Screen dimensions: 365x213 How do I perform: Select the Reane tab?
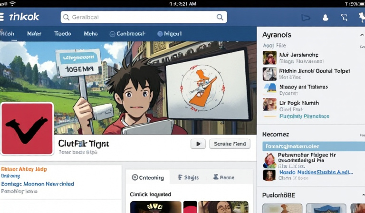(224, 178)
